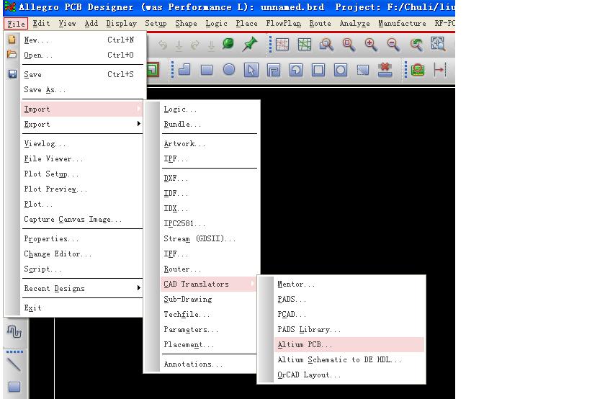This screenshot has height=399, width=605.
Task: Open the Setup menu
Action: [x=156, y=24]
